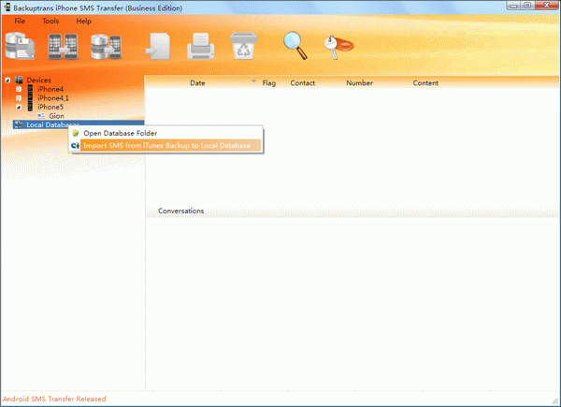561x407 pixels.
Task: Select the iPhone5 device in tree
Action: pos(50,107)
